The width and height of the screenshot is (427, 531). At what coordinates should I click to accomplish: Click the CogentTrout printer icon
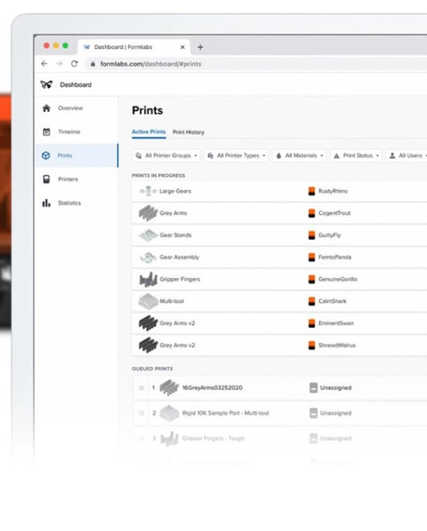pyautogui.click(x=312, y=213)
